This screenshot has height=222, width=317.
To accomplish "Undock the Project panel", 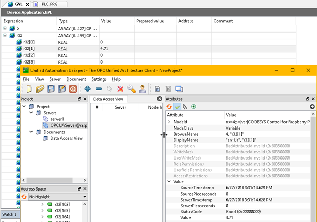I will click(79, 99).
